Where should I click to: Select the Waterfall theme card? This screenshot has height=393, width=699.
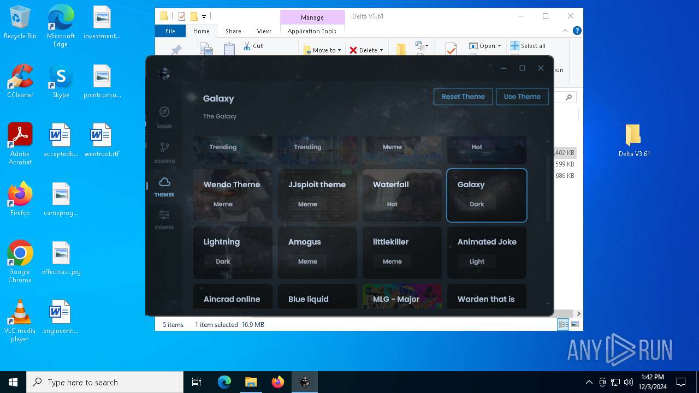(402, 195)
